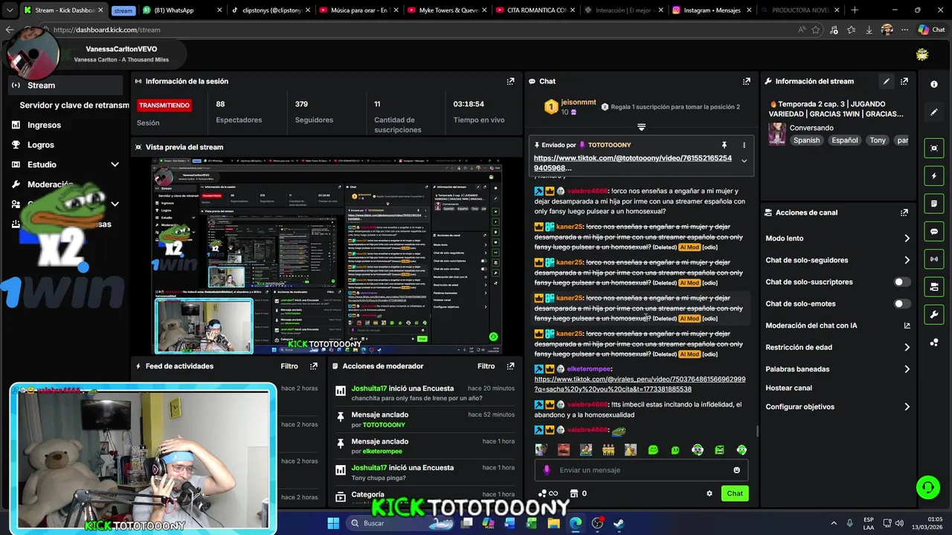952x535 pixels.
Task: Pop out the Feed de actividades panel
Action: coord(314,366)
